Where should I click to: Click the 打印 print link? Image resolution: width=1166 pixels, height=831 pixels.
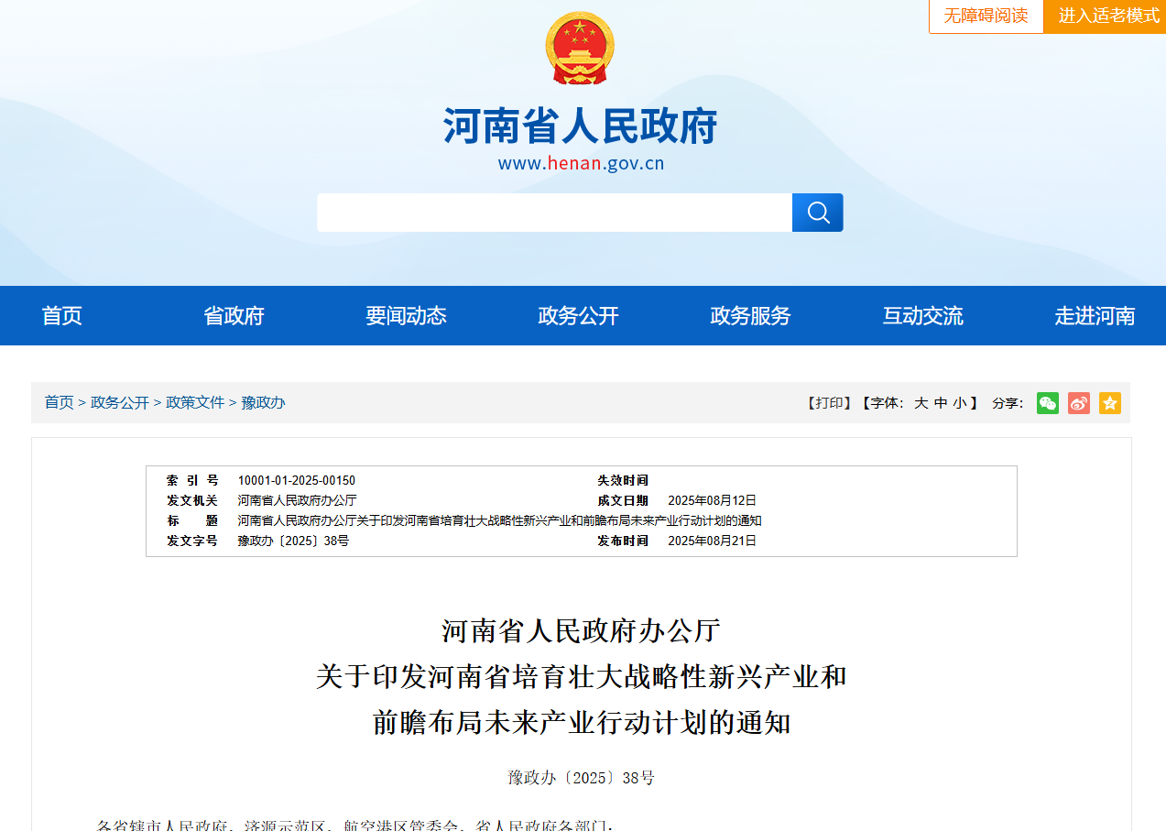click(x=829, y=403)
